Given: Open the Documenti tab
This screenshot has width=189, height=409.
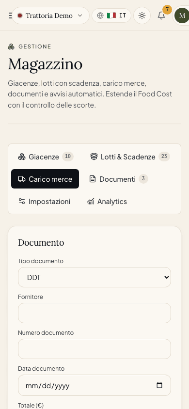Looking at the screenshot, I should (x=118, y=179).
